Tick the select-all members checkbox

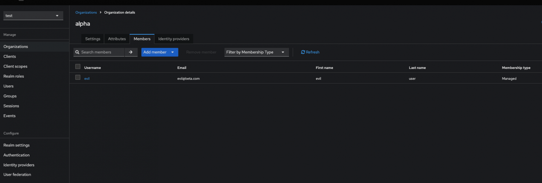click(78, 67)
